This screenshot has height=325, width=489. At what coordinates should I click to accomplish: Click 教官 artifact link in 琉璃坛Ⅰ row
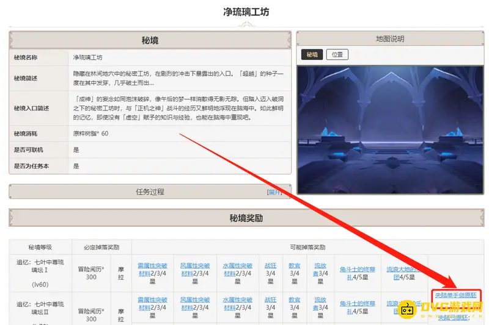pyautogui.click(x=294, y=266)
